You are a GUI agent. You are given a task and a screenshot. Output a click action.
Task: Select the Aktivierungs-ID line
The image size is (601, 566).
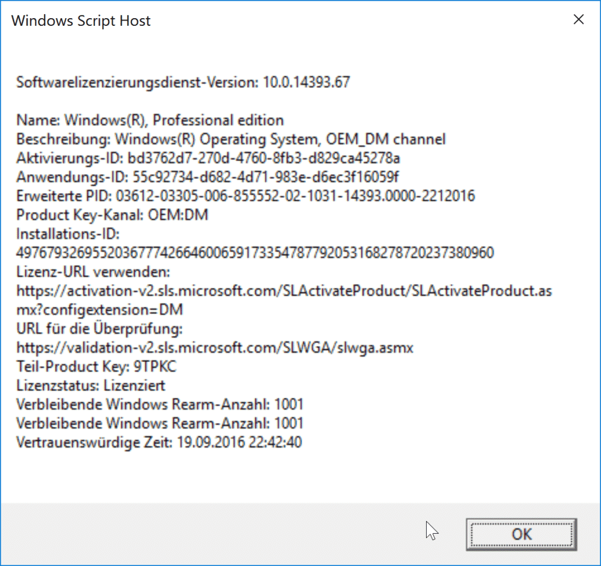tap(208, 158)
